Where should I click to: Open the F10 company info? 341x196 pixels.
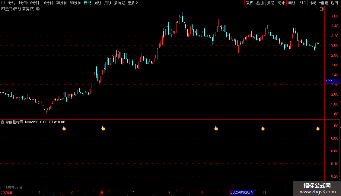coord(302,3)
